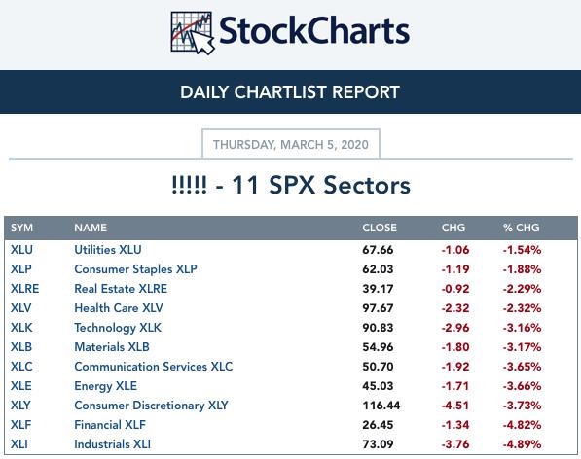Click the Thursday, March 5, 2020 date box
Screen dimensions: 581x459
tap(291, 144)
